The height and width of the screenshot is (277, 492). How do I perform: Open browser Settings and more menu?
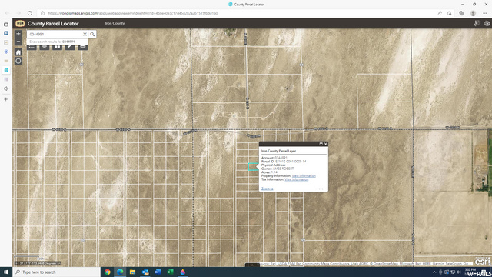pos(485,13)
